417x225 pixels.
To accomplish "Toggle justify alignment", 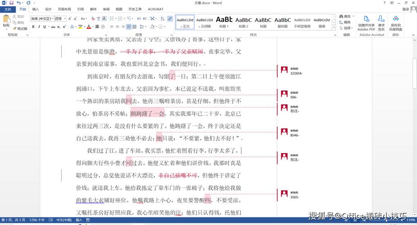I will (129, 27).
